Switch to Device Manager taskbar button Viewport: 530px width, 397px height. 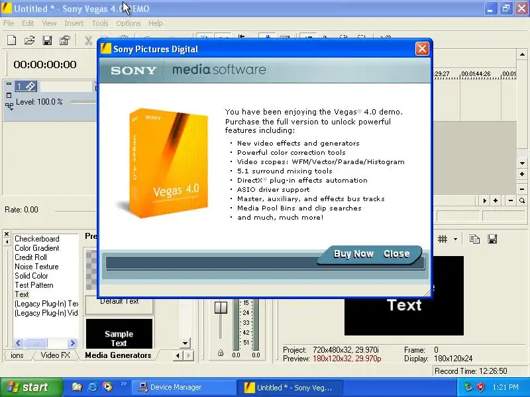[x=184, y=387]
